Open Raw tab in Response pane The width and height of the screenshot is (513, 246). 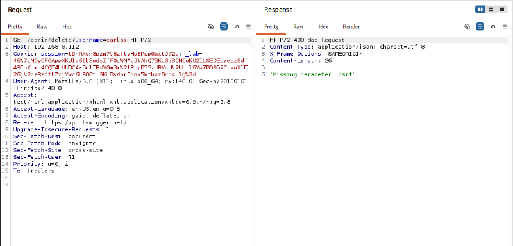click(x=298, y=27)
